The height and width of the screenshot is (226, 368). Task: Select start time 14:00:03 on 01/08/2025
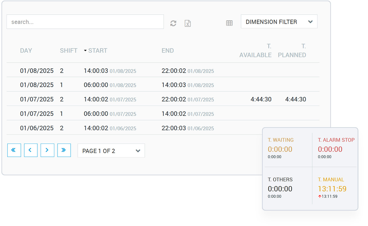click(110, 71)
